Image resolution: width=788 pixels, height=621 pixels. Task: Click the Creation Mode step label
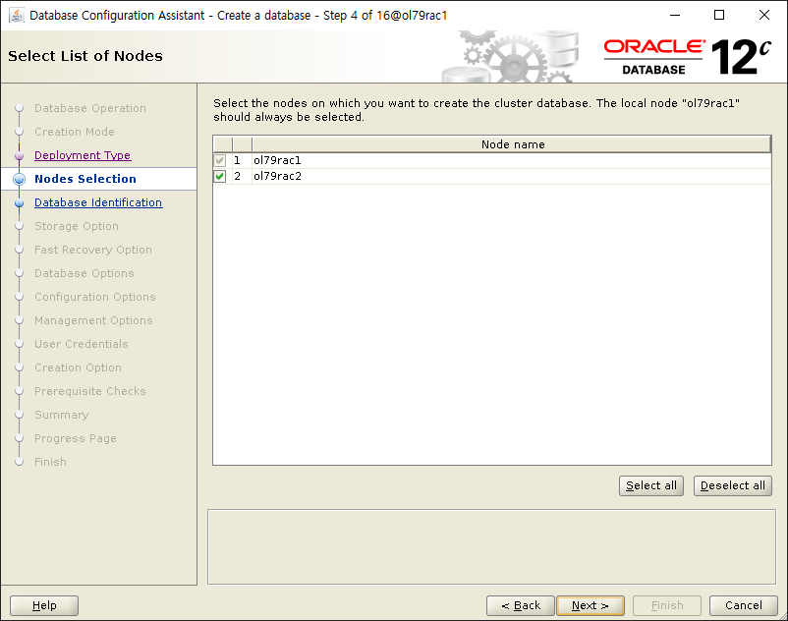75,132
